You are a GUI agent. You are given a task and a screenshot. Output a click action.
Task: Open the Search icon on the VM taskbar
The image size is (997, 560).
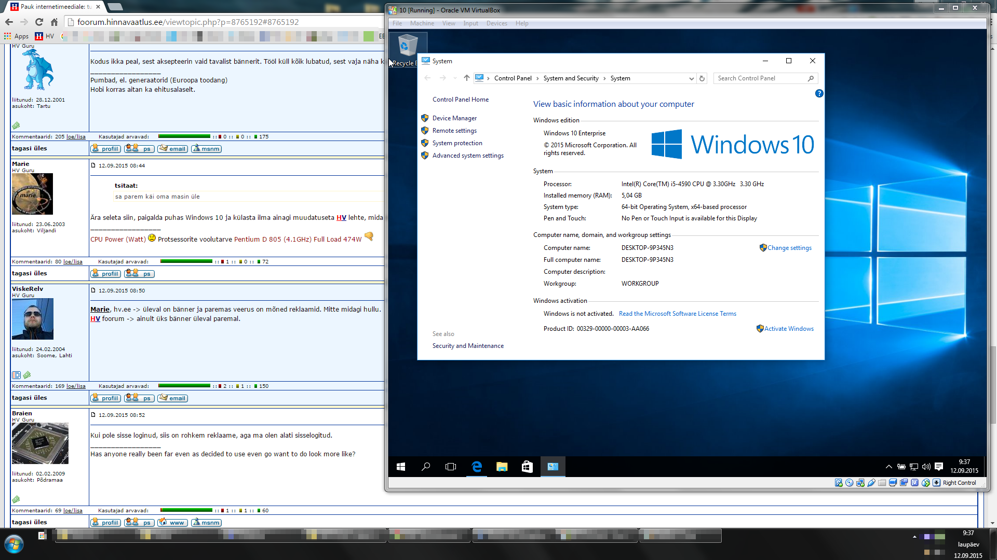coord(426,467)
